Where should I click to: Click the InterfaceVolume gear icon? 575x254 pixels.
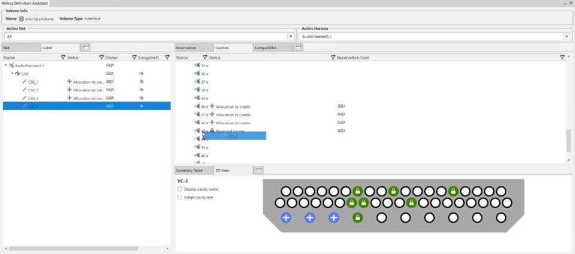pyautogui.click(x=22, y=19)
